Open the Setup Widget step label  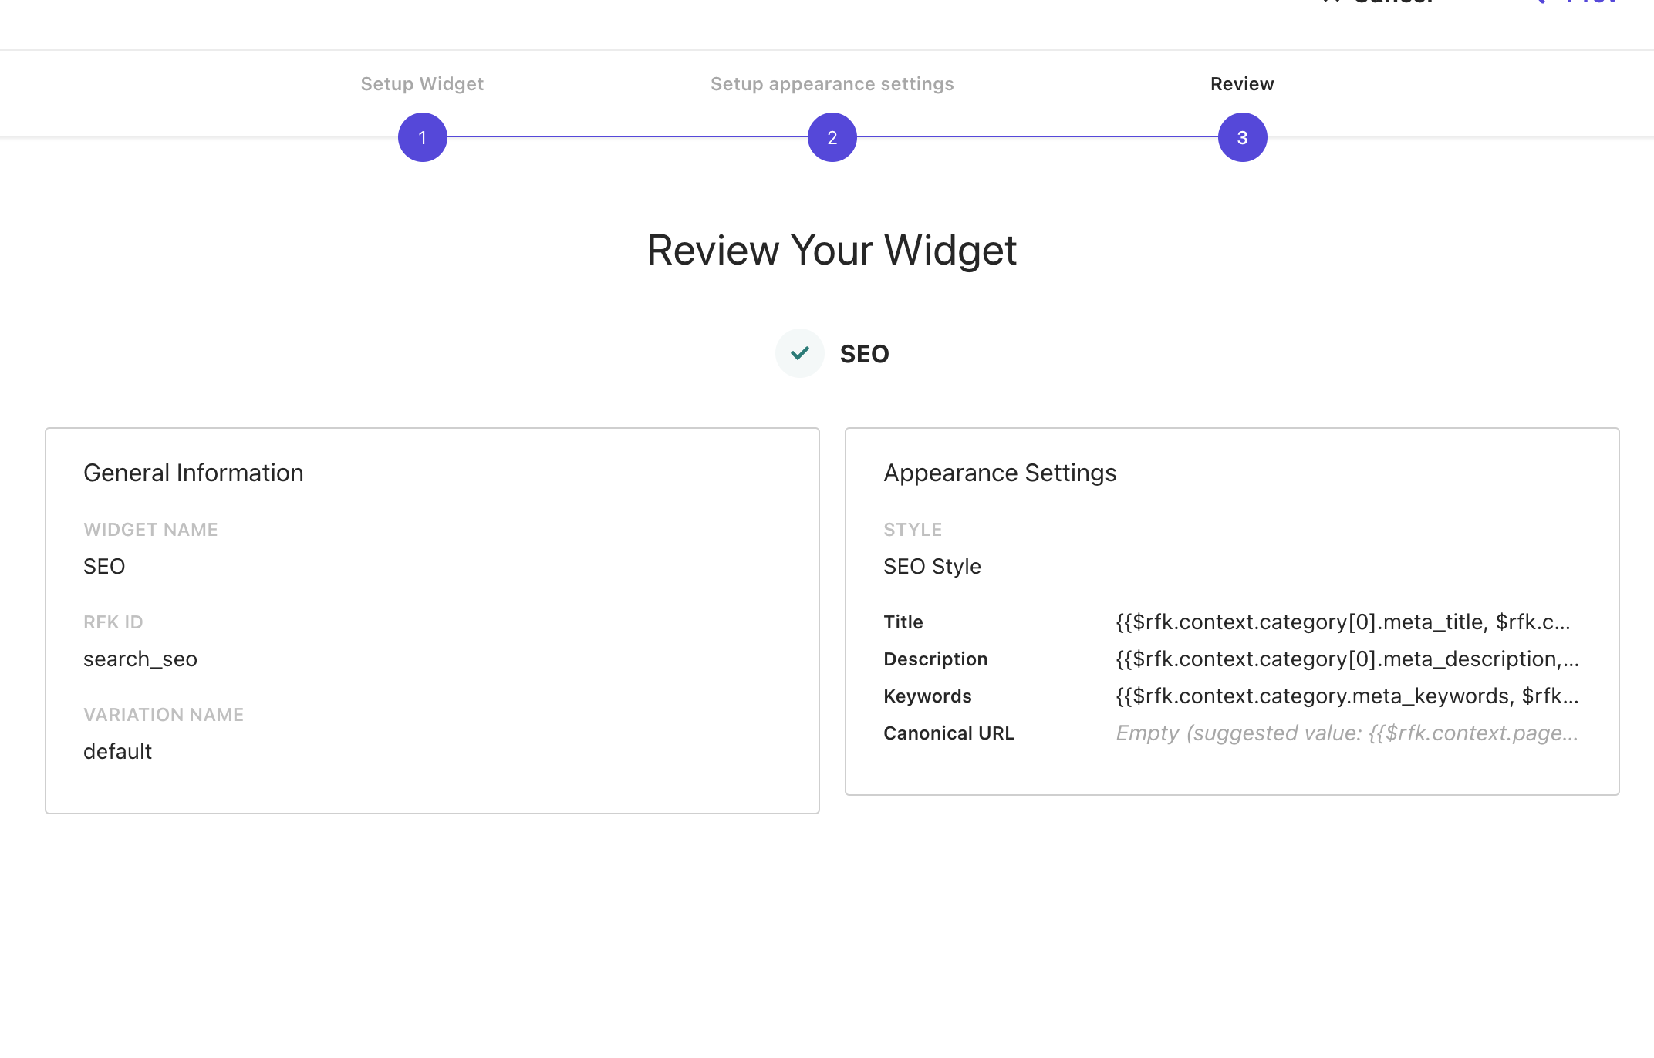coord(422,84)
